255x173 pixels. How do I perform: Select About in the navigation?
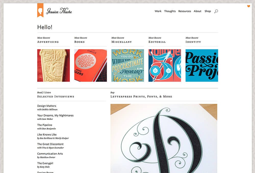click(x=197, y=11)
